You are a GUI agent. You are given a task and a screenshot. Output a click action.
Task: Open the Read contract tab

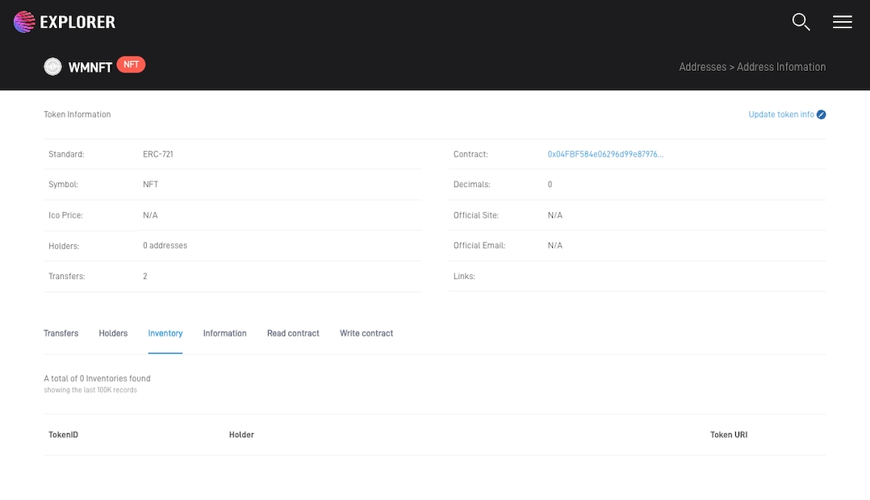293,333
